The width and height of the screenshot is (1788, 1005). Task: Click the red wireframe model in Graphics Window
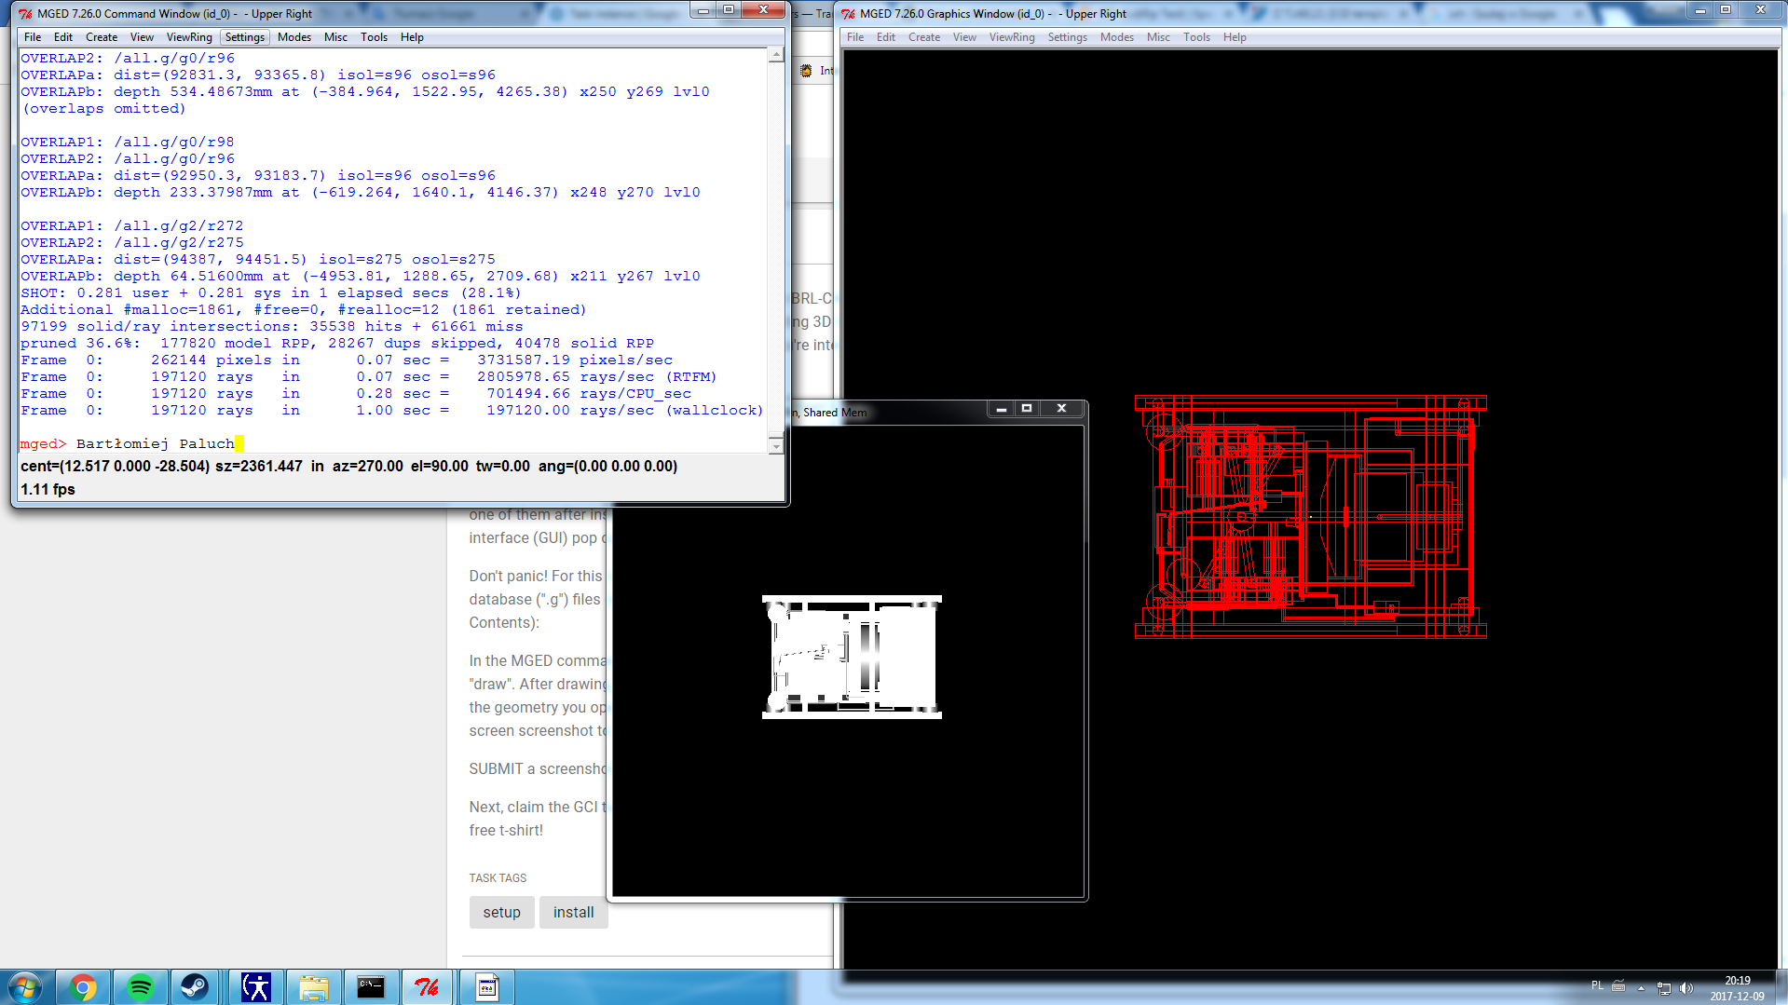click(x=1310, y=517)
